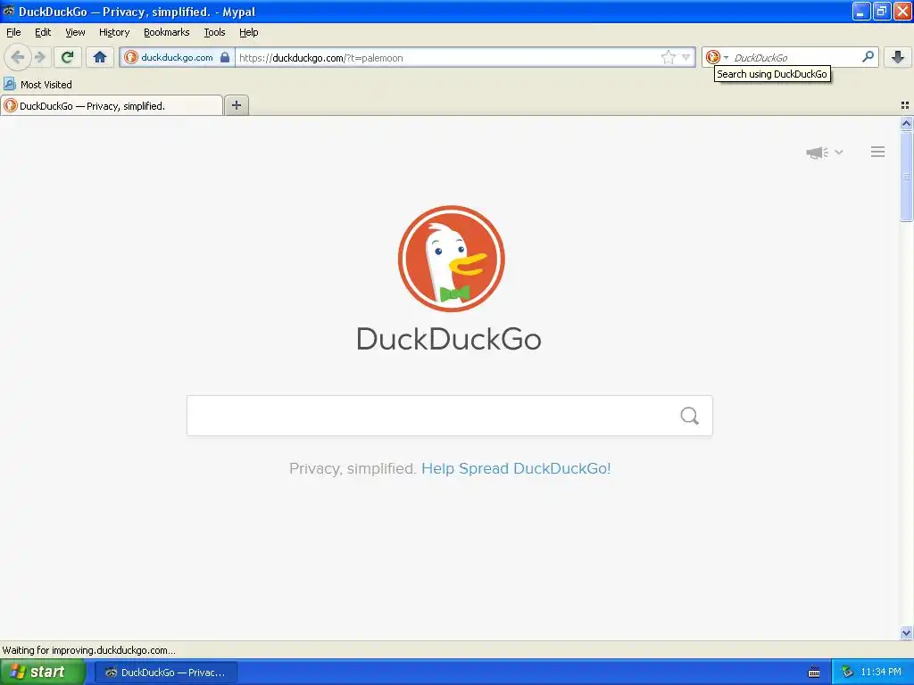Image resolution: width=914 pixels, height=685 pixels.
Task: Open the home page via house icon
Action: [100, 57]
